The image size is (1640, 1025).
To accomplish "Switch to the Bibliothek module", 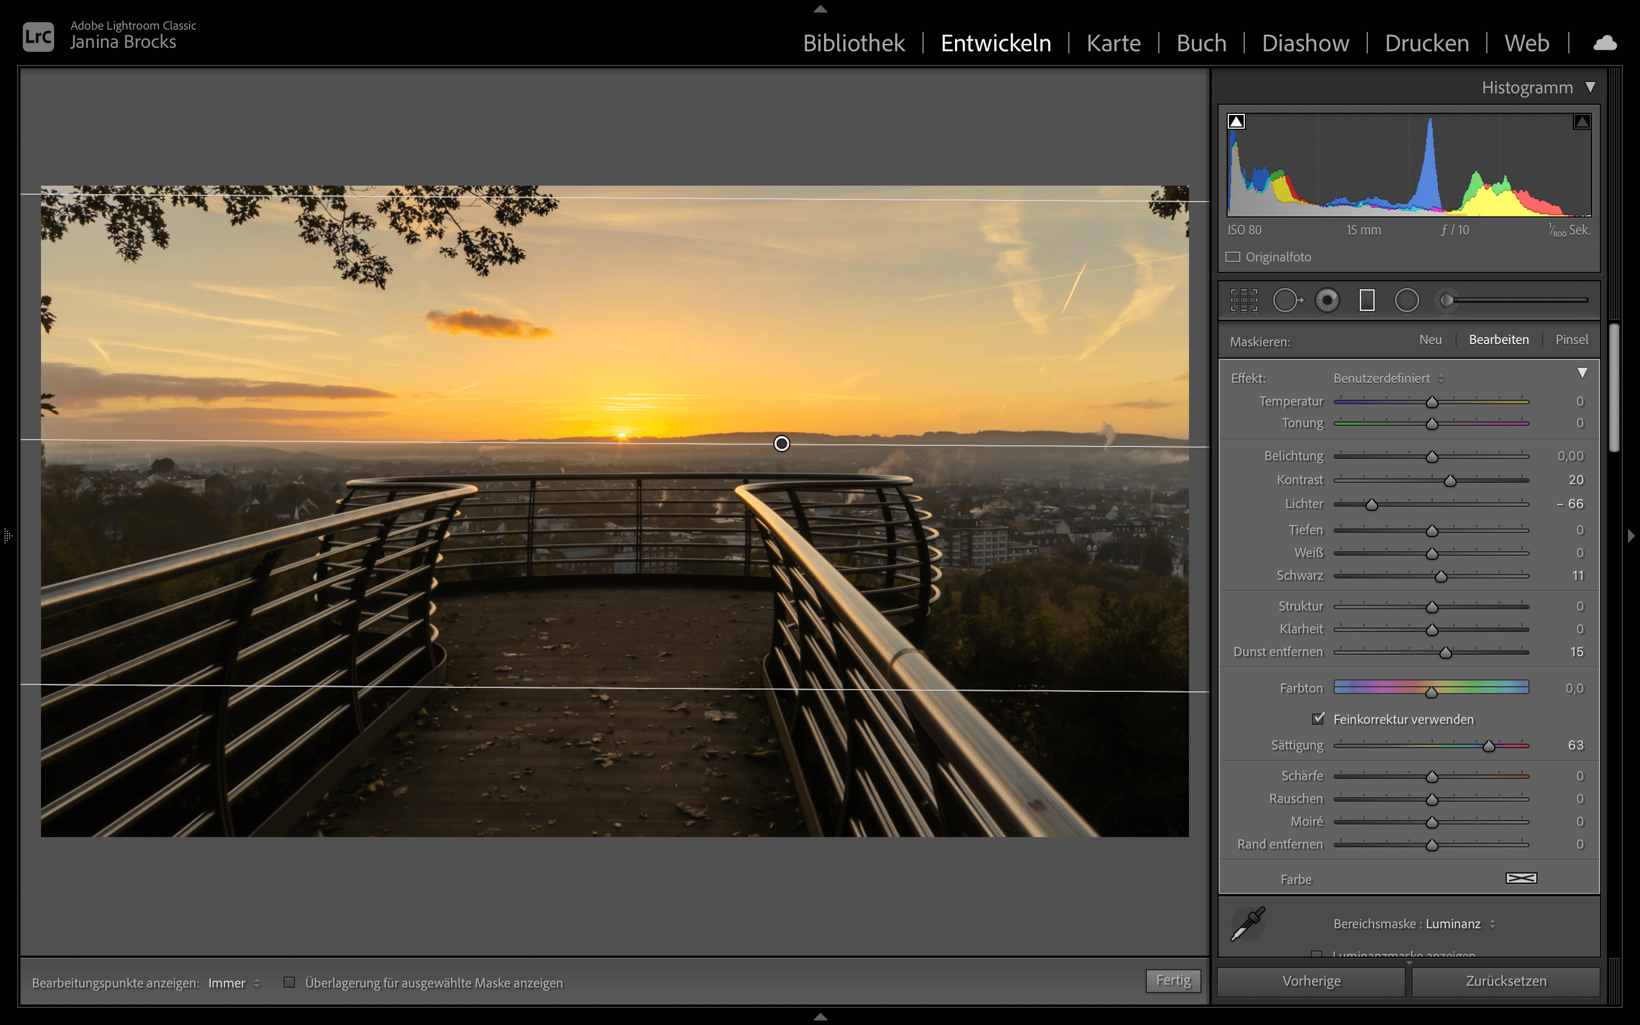I will [x=853, y=43].
